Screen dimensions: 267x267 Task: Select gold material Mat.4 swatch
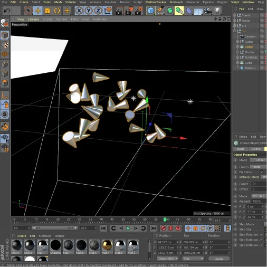click(x=107, y=246)
